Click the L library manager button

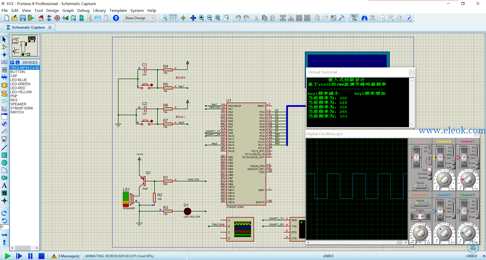pyautogui.click(x=17, y=62)
